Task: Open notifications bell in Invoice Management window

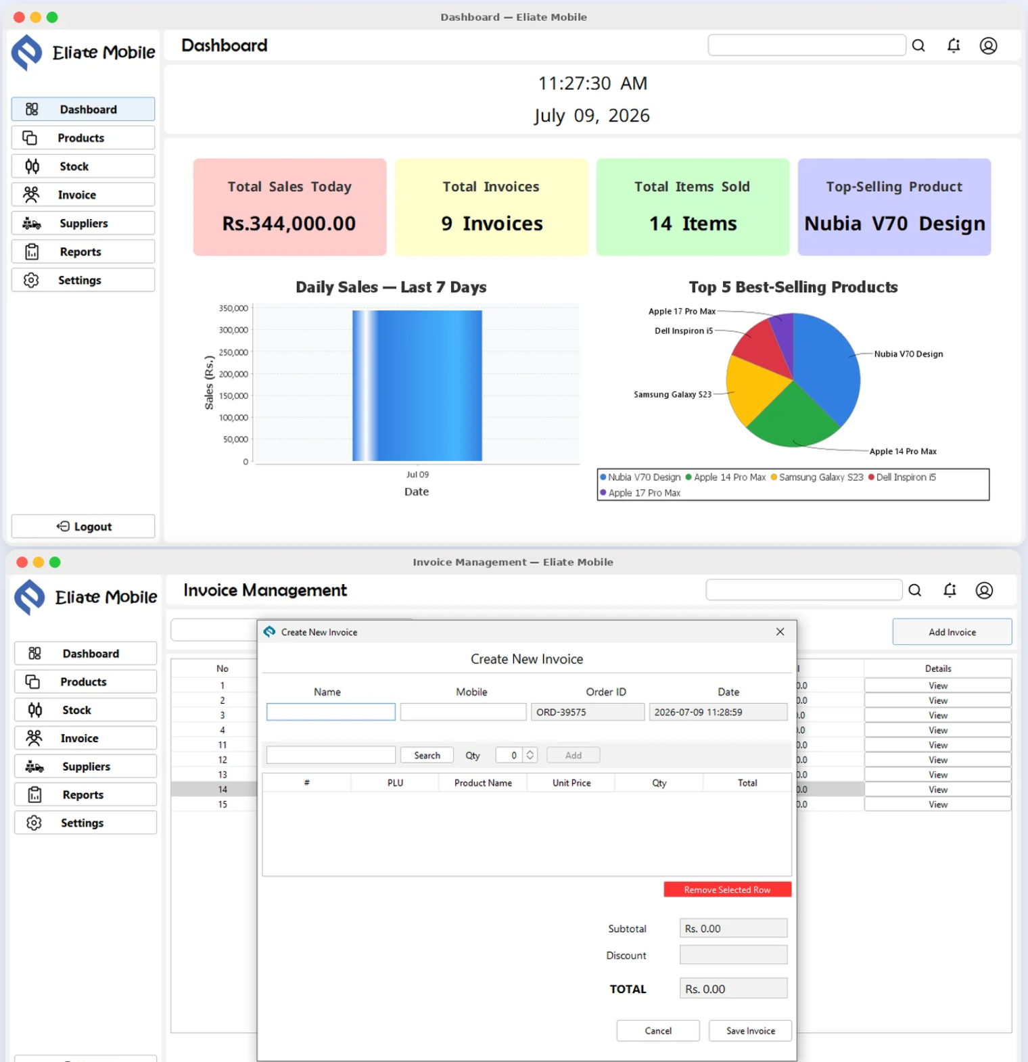Action: point(950,590)
